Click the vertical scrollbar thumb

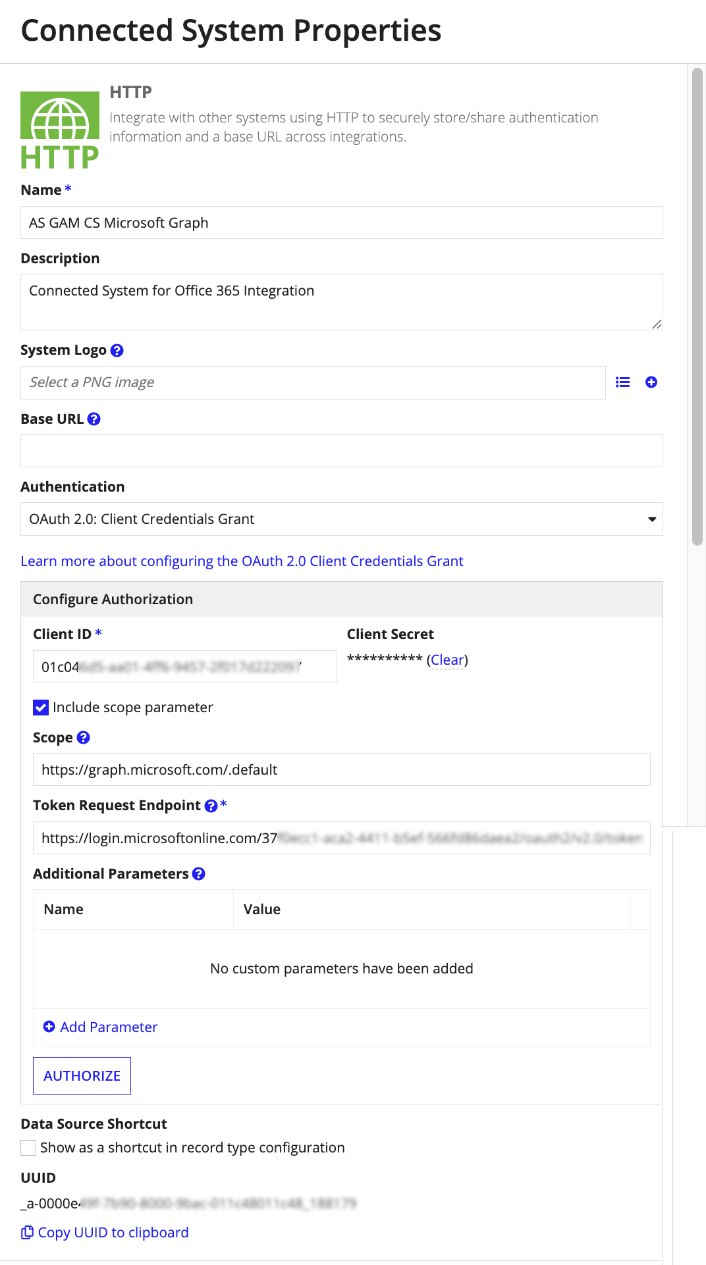[x=697, y=307]
